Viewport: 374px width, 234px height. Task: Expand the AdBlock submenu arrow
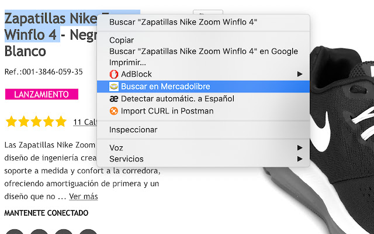point(300,74)
